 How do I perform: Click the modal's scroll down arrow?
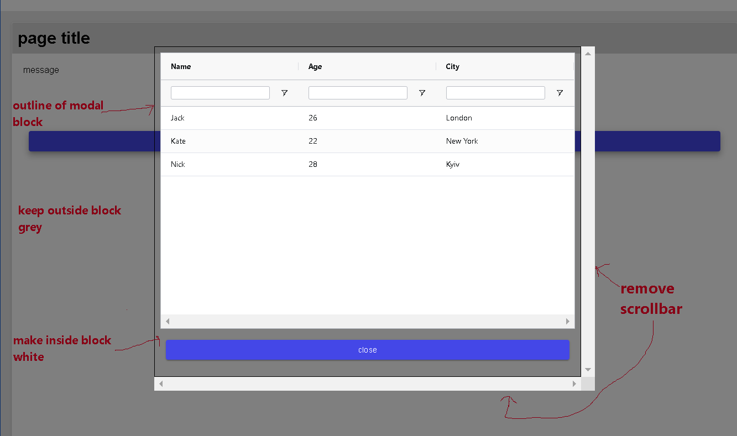pyautogui.click(x=588, y=369)
